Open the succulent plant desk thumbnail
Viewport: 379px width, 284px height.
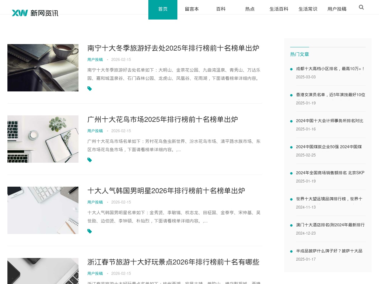point(43,139)
